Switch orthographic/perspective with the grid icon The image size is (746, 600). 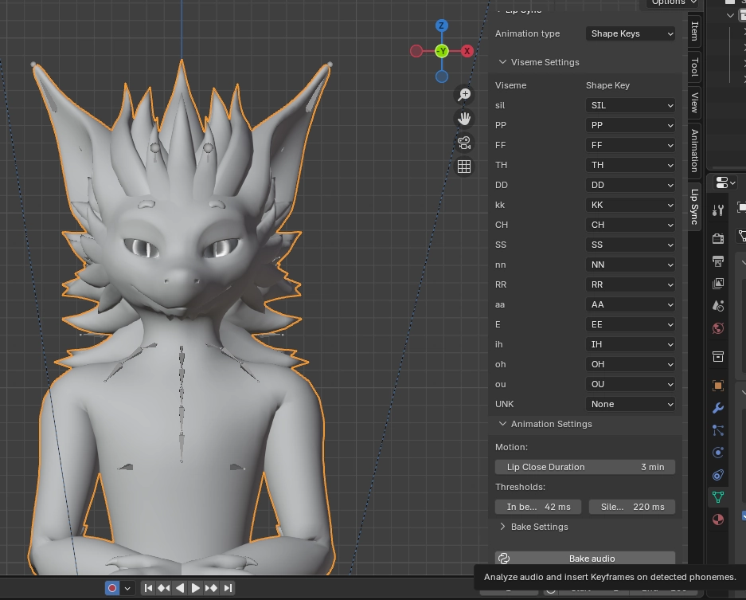(464, 167)
